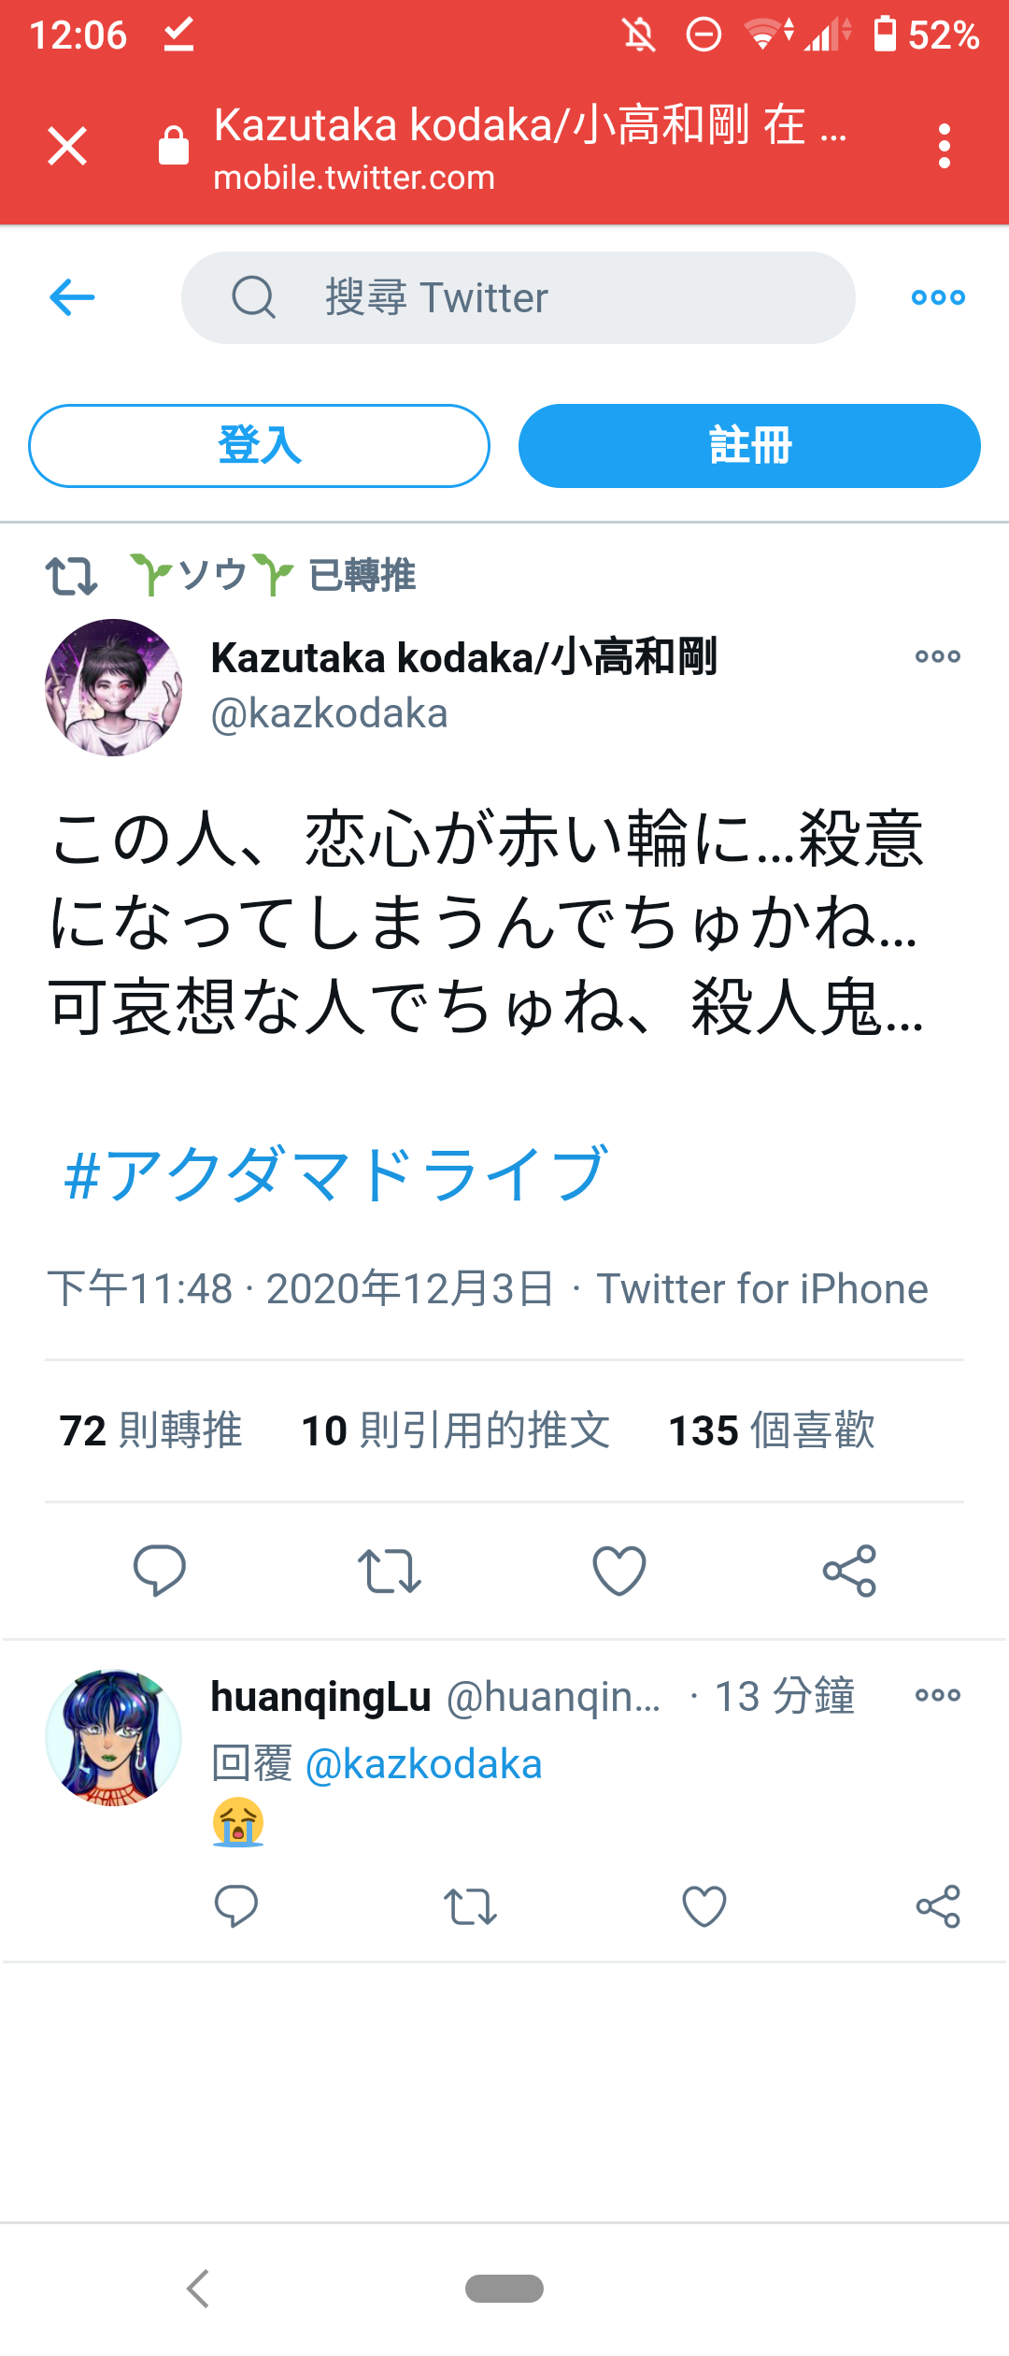Like huanqingLu's reply
Screen dimensions: 1009x2356
704,1906
